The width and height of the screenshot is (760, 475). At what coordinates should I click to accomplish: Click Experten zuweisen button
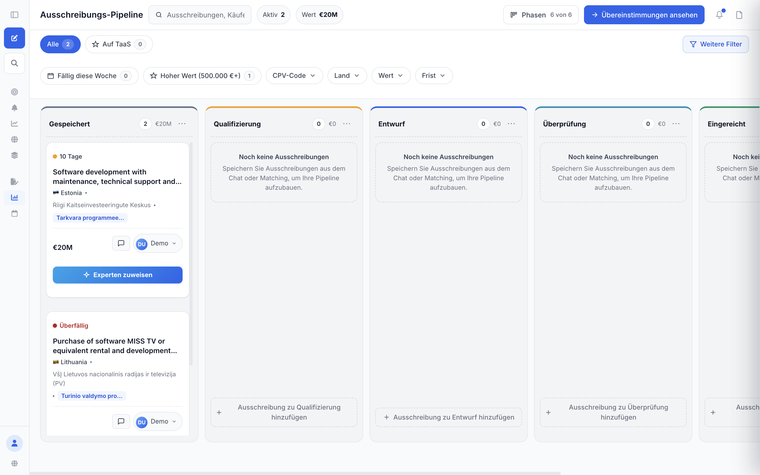pyautogui.click(x=117, y=275)
